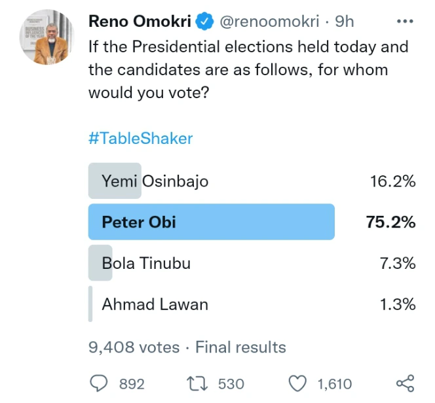Click the Reno Omokri display name
Viewport: 435px width, 403px height.
click(140, 22)
